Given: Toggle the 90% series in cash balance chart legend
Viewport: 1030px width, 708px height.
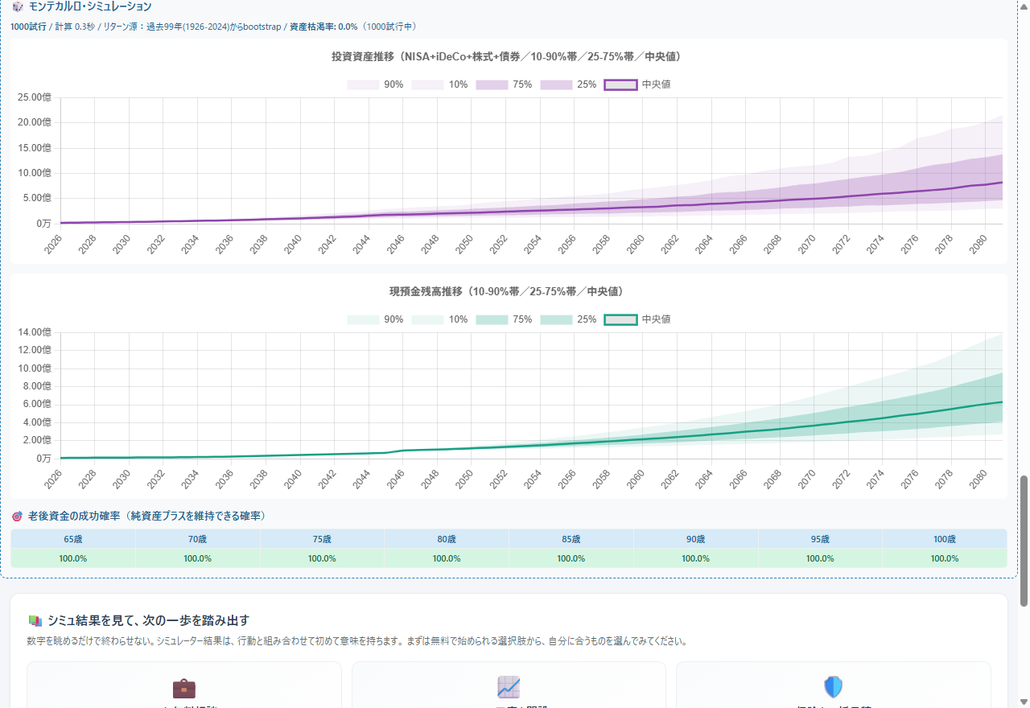Looking at the screenshot, I should [x=375, y=319].
